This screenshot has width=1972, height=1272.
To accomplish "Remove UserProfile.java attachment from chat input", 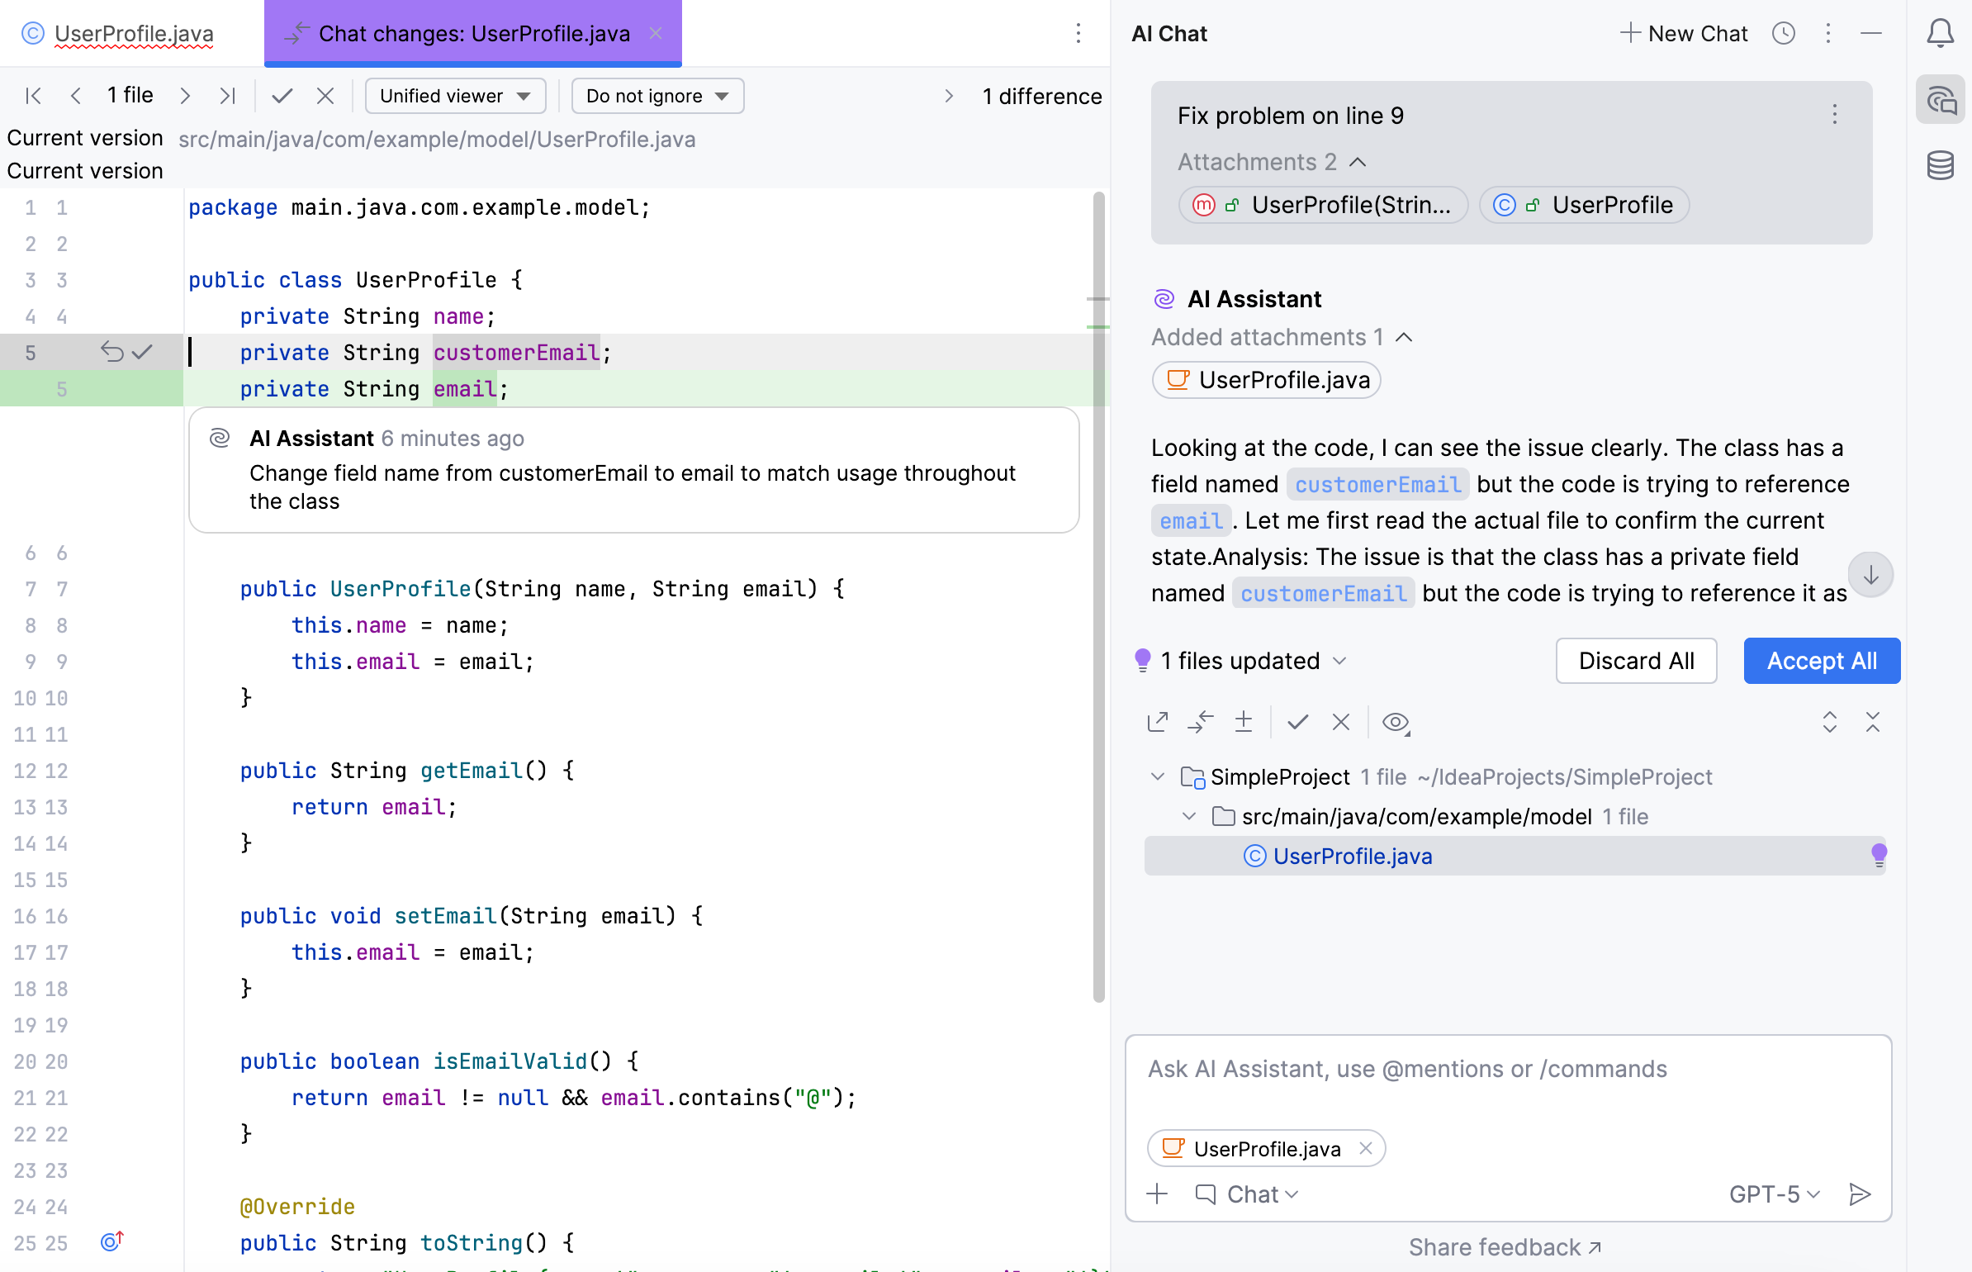I will tap(1366, 1148).
